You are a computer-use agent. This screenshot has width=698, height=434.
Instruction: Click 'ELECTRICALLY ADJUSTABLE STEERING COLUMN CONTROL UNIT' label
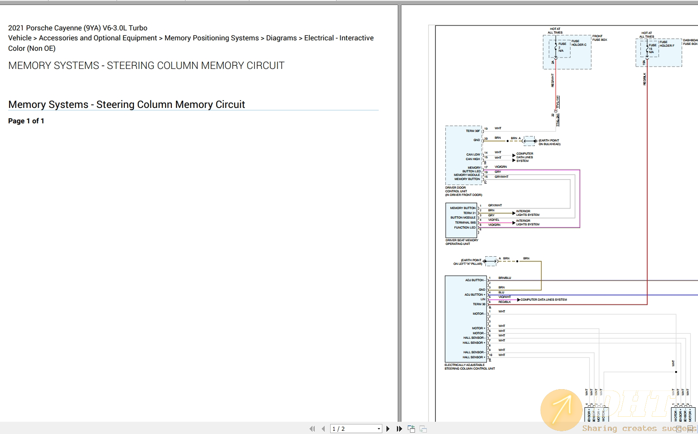469,367
